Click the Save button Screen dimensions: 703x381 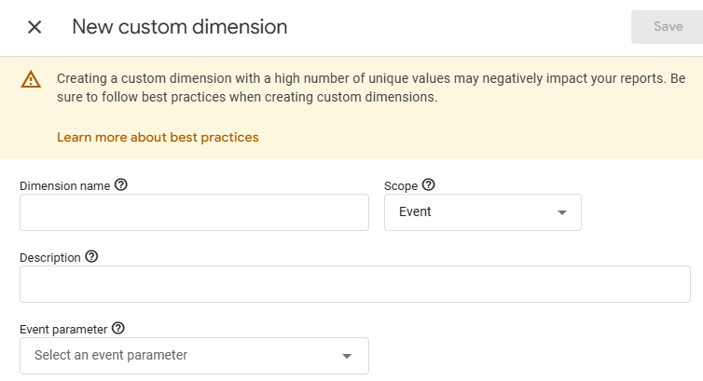668,27
